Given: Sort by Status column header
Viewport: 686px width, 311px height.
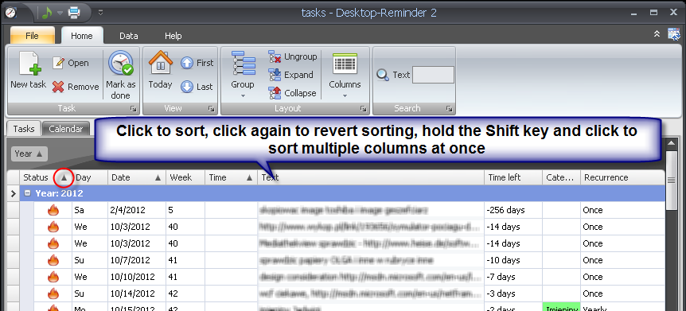Looking at the screenshot, I should [46, 177].
